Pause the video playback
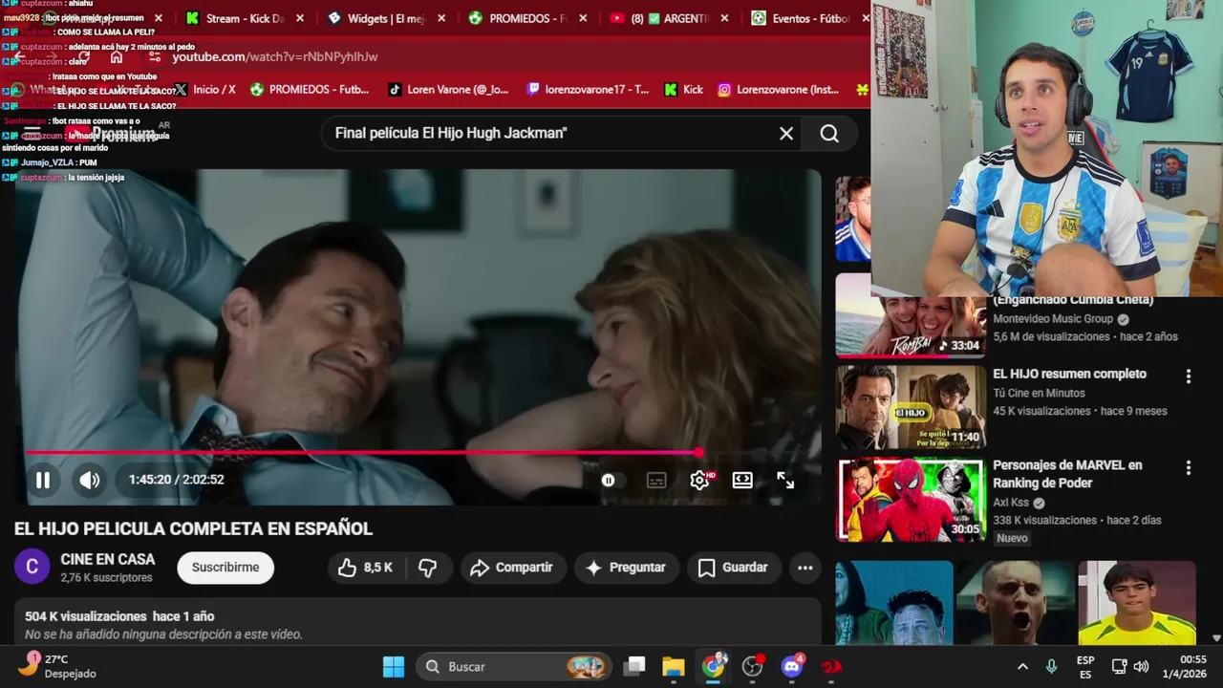Screen dimensions: 1223x688 (x=43, y=480)
